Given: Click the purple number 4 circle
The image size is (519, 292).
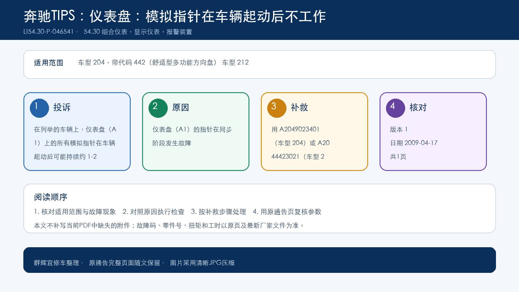Looking at the screenshot, I should point(395,108).
